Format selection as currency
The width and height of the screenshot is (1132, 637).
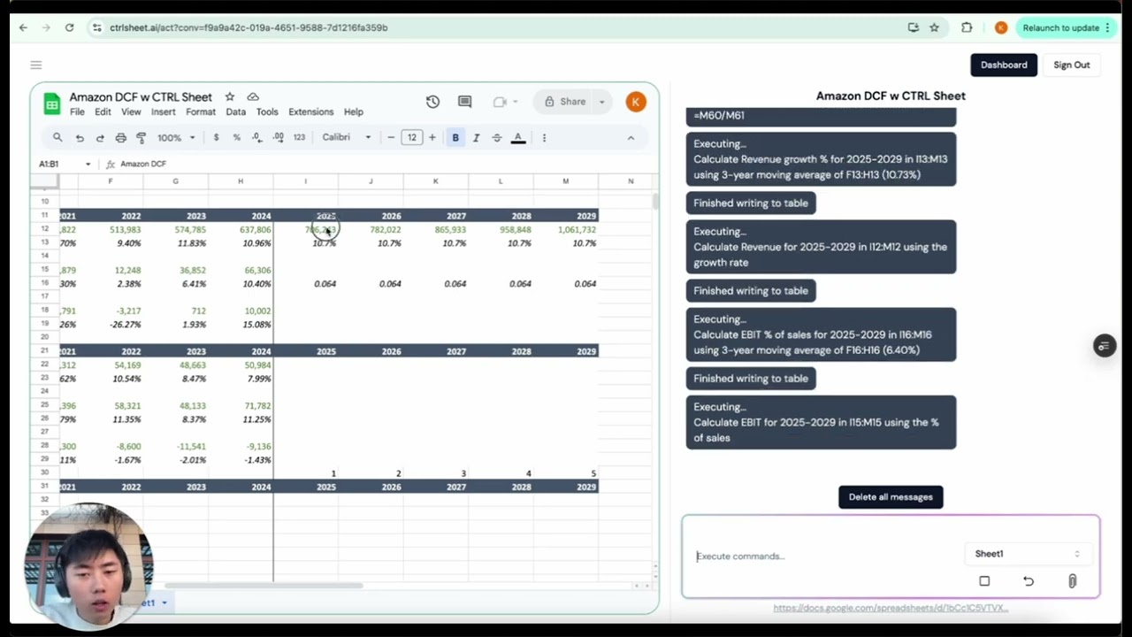coord(216,137)
